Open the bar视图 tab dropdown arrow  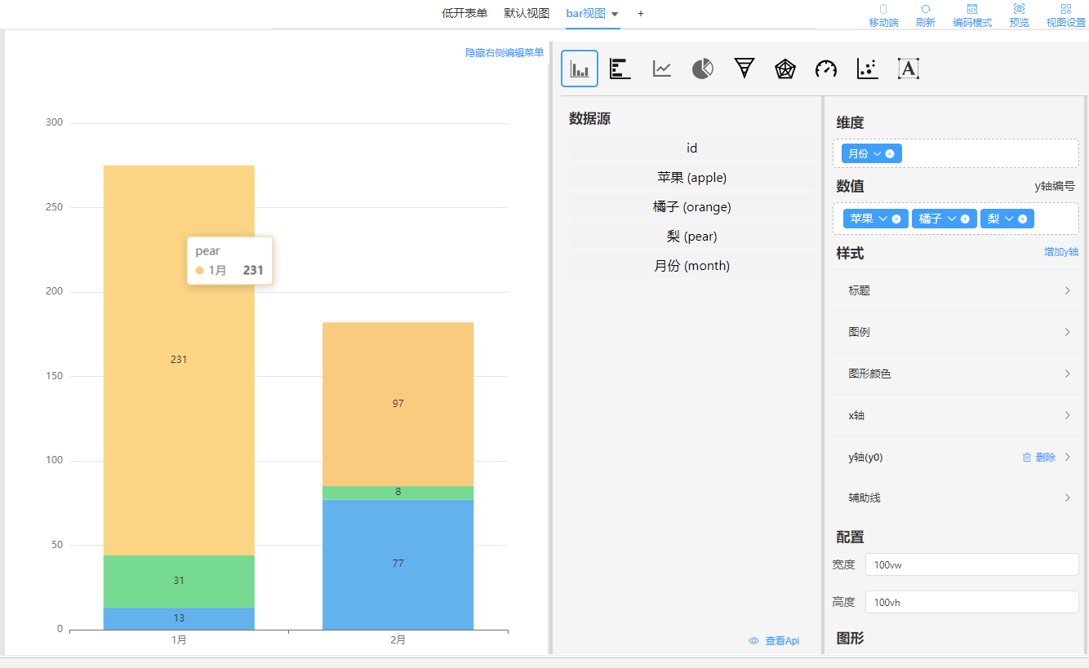[x=615, y=14]
